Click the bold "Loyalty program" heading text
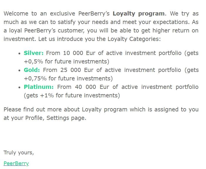206x169 pixels. (139, 13)
